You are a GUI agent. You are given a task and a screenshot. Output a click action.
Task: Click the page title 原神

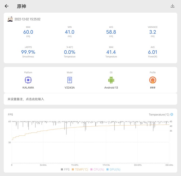click(x=21, y=6)
